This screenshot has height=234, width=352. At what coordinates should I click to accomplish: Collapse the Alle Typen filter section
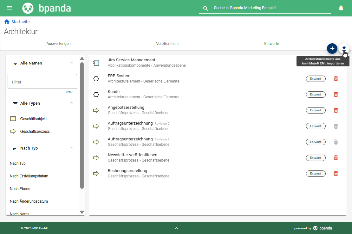coord(72,103)
